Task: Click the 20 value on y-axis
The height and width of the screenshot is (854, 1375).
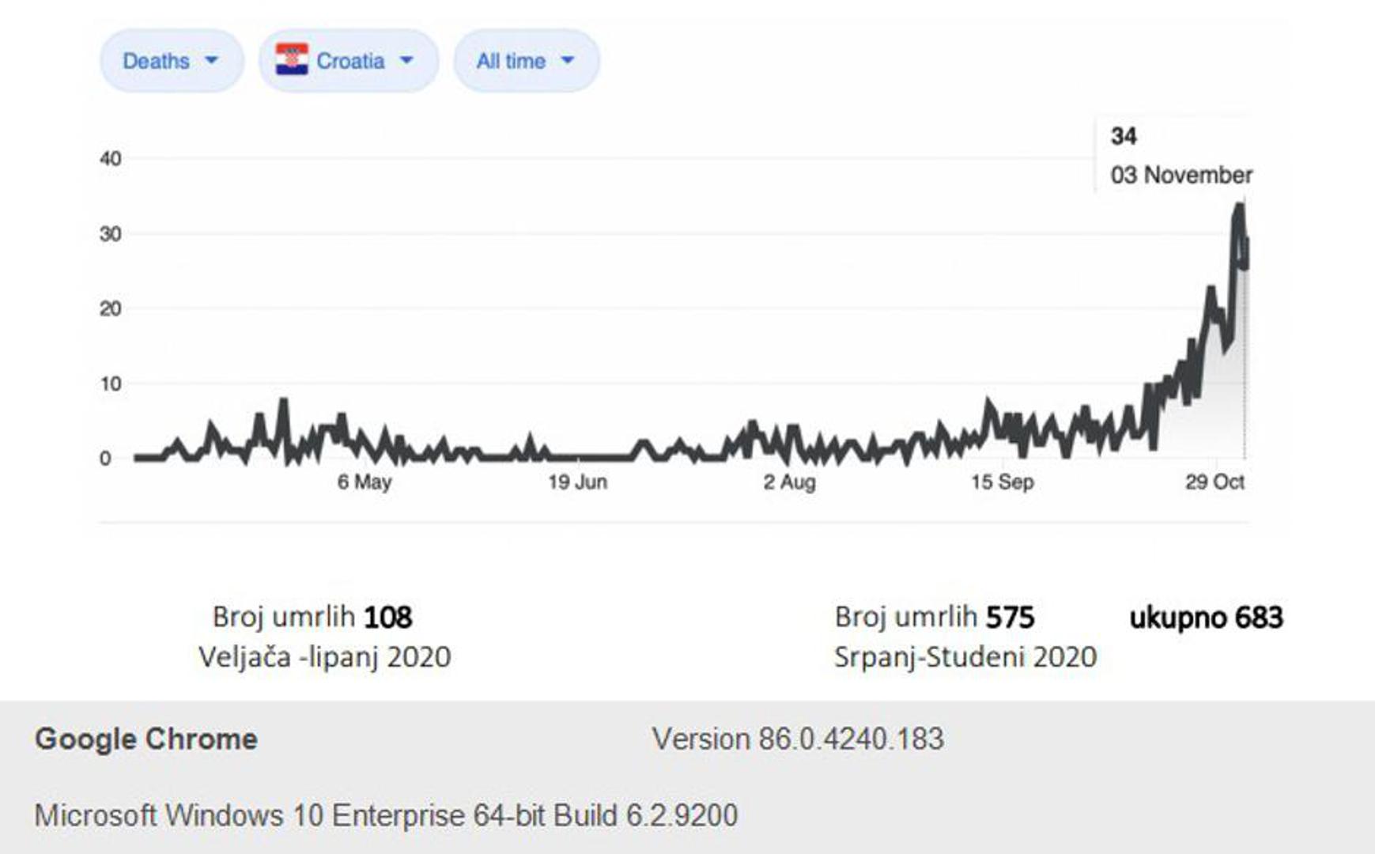Action: [111, 308]
